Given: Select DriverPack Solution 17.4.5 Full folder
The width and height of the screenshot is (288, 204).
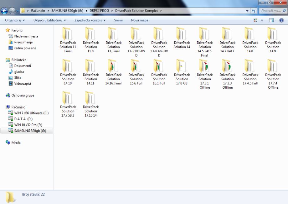Looking at the screenshot, I should [x=250, y=72].
